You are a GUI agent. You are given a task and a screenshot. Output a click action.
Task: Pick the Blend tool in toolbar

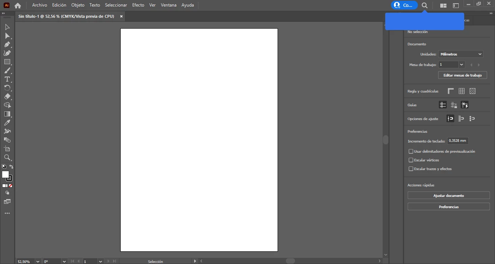click(7, 140)
